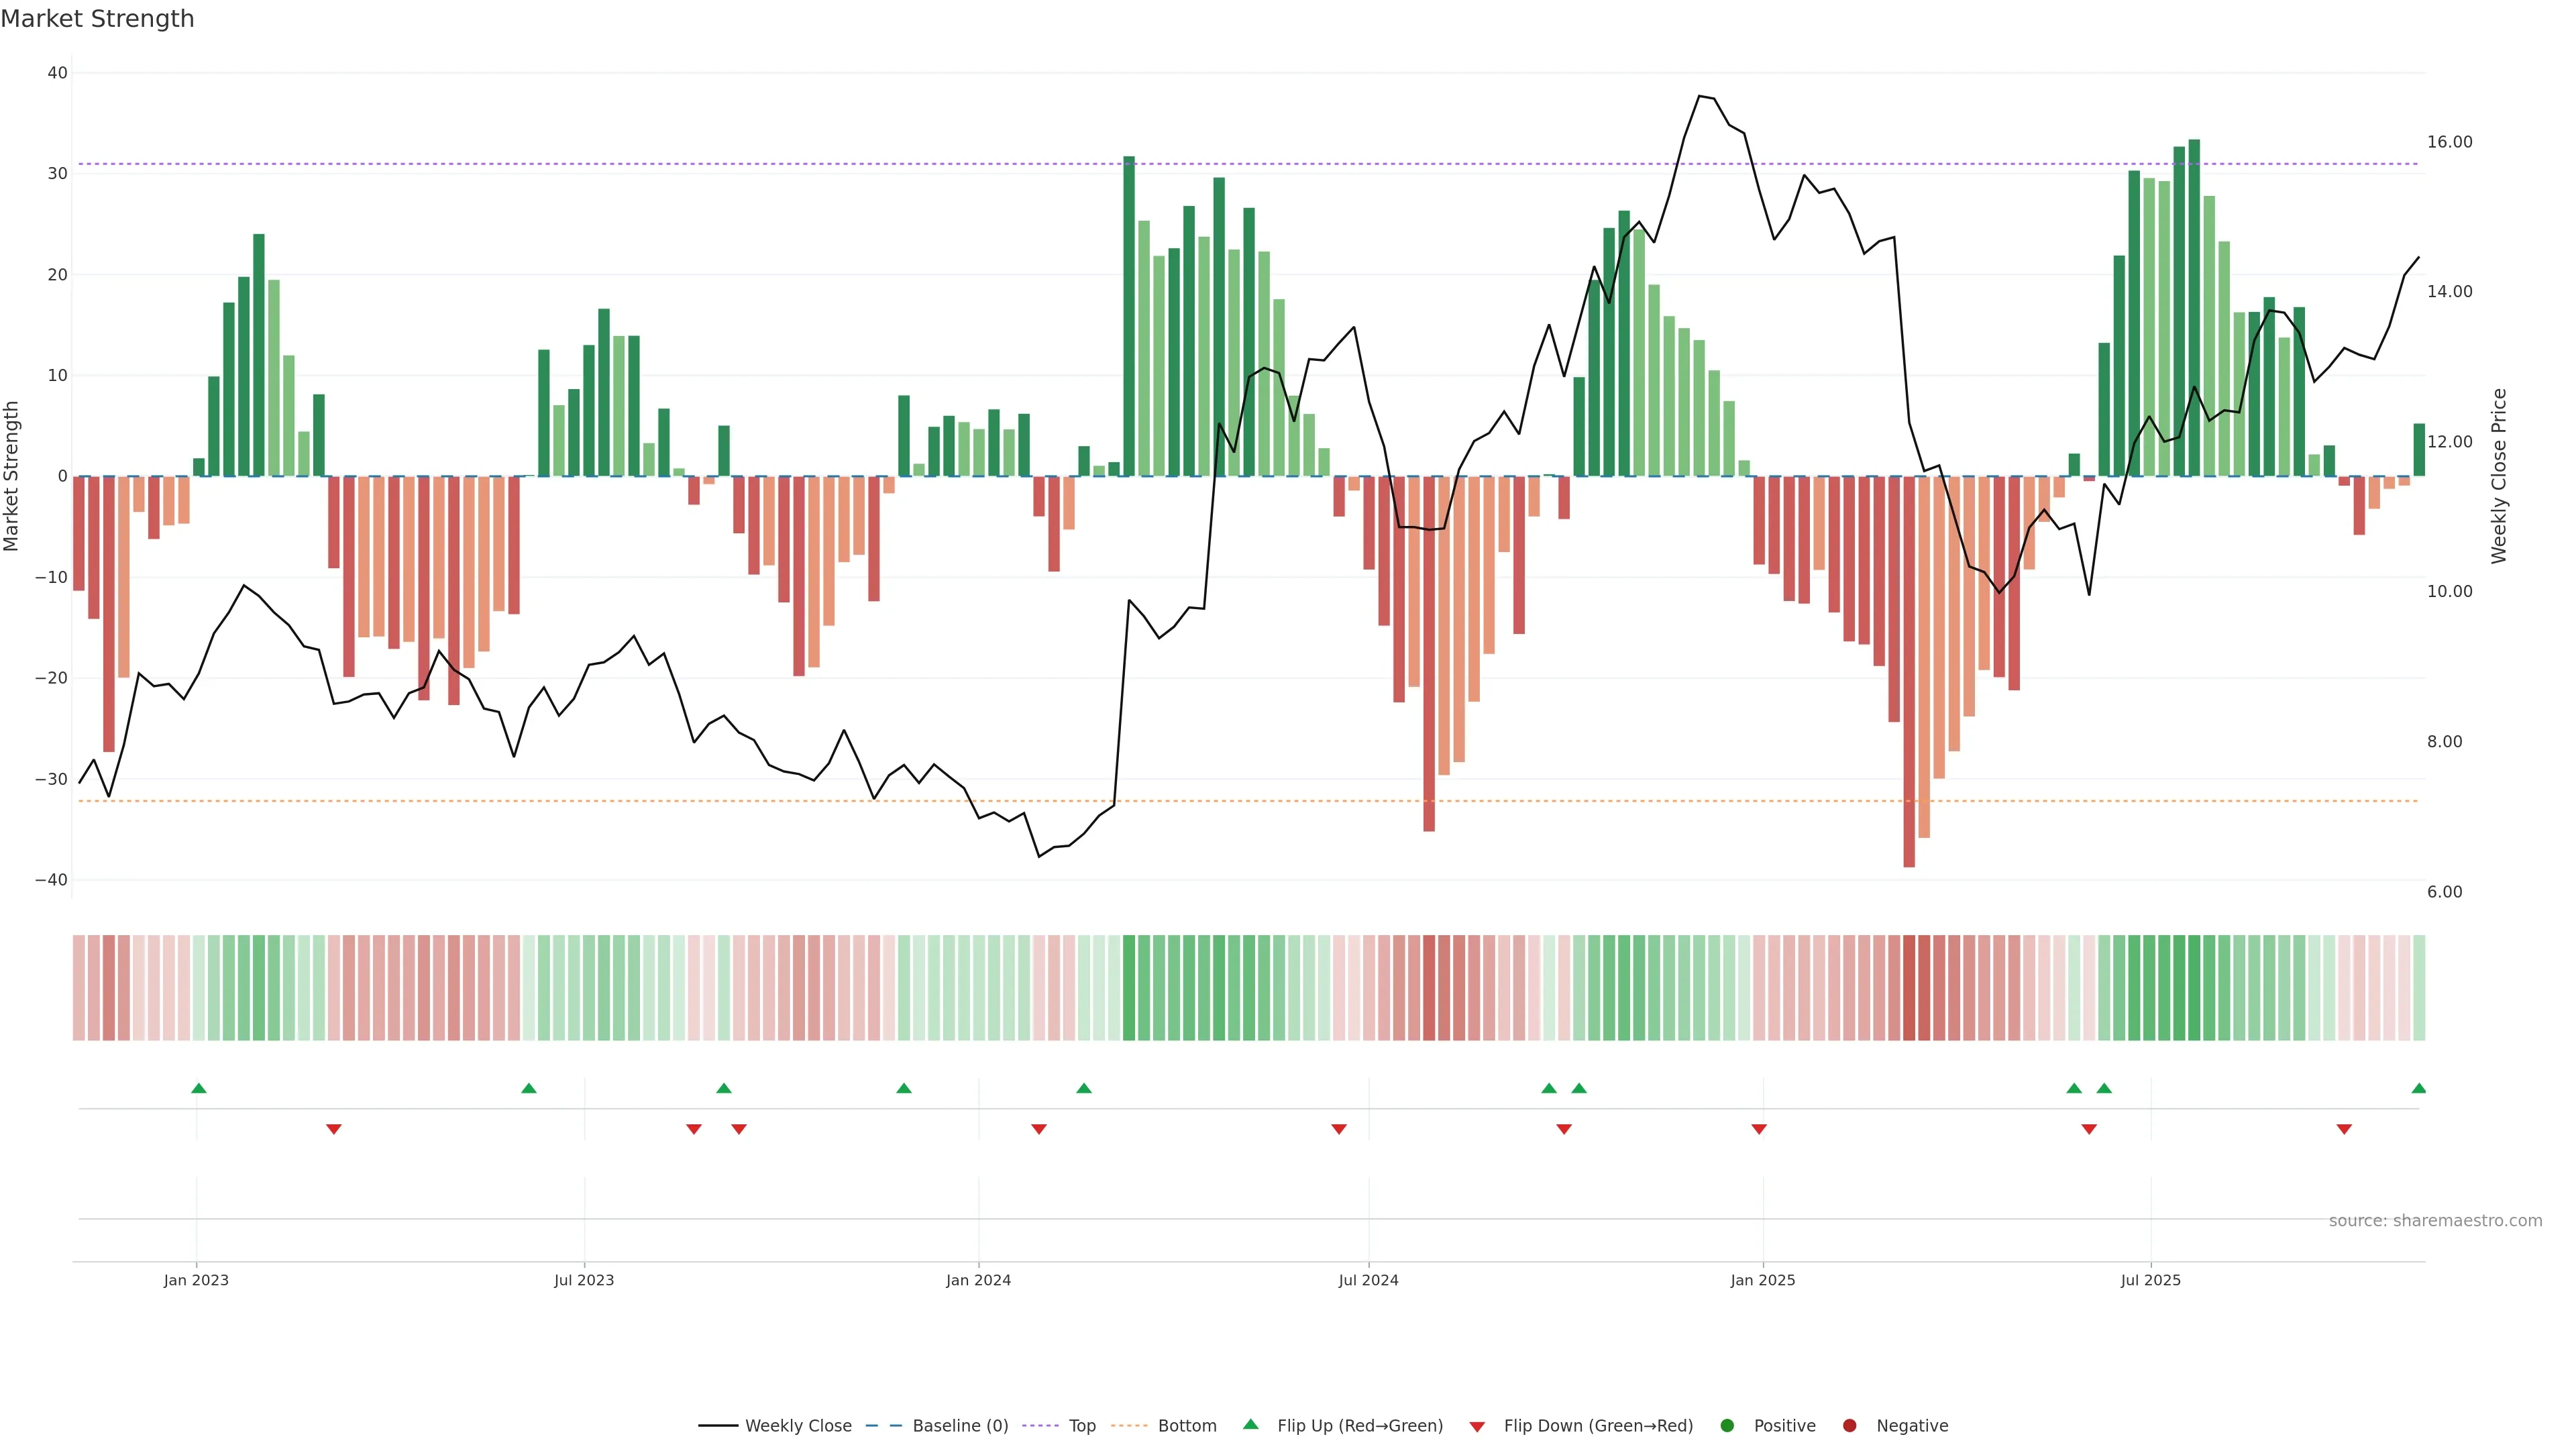The height and width of the screenshot is (1449, 2576).
Task: Click the green Positive circle legend icon
Action: point(1727,1425)
